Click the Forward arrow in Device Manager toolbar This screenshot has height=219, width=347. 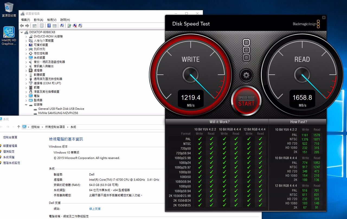[x=27, y=26]
